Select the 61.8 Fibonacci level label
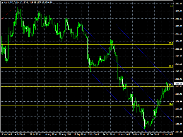Image resolution: width=183 pixels, height=137 pixels. 171,104
